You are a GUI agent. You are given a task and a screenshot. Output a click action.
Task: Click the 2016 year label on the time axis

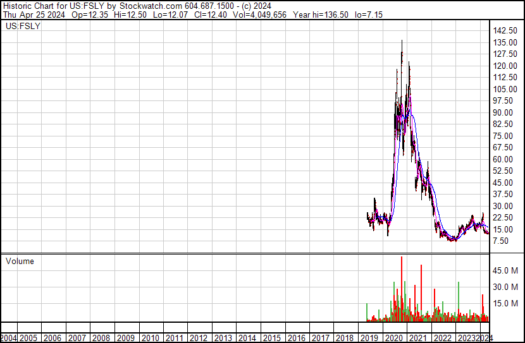tap(296, 338)
